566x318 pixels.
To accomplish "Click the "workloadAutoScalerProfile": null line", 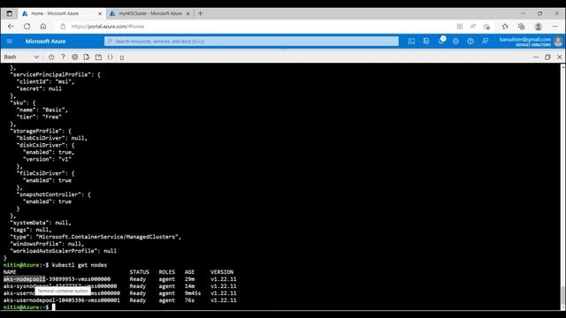I will [x=63, y=251].
